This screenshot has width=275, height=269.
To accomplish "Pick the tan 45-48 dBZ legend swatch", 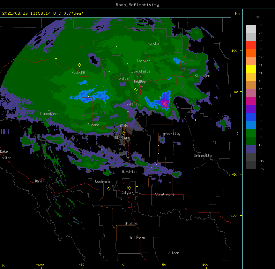I will coord(251,85).
